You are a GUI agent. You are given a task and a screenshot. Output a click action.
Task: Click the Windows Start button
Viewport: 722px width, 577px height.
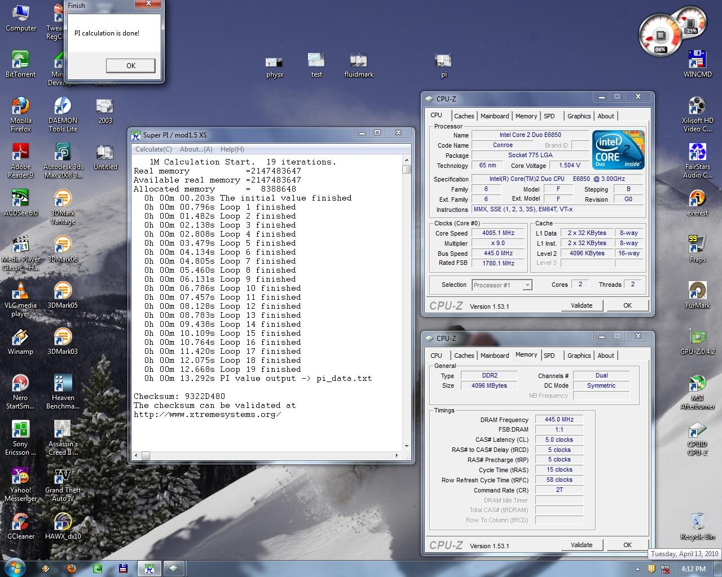[x=15, y=568]
